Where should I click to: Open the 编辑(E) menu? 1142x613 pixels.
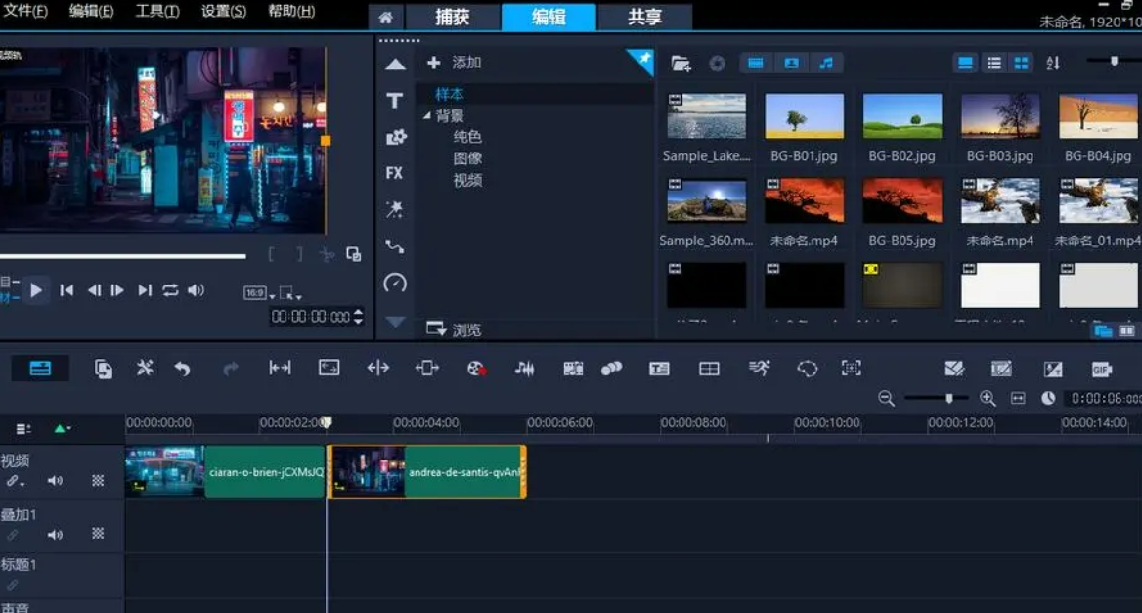91,11
